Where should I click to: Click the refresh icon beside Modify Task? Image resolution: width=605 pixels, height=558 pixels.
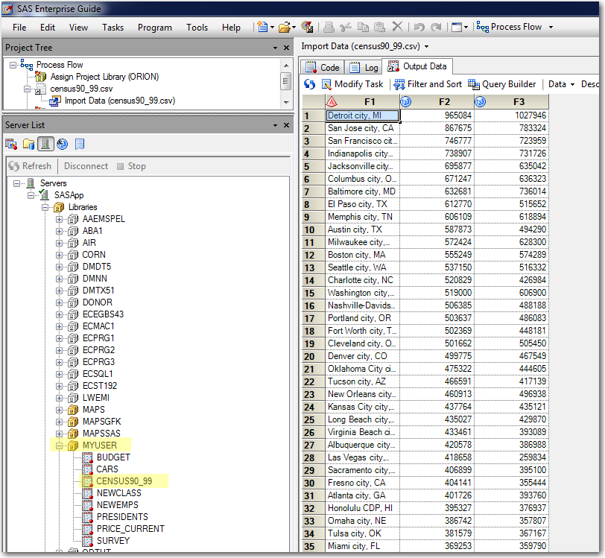[x=309, y=84]
